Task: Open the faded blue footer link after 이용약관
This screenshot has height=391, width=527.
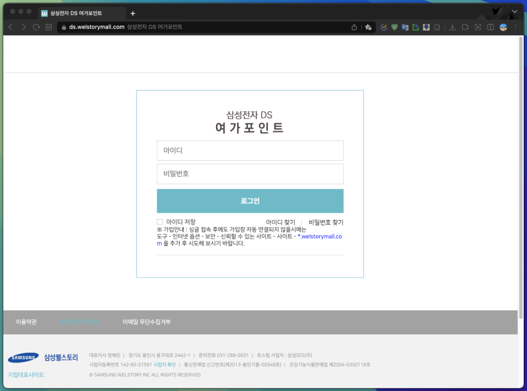Action: (x=80, y=322)
